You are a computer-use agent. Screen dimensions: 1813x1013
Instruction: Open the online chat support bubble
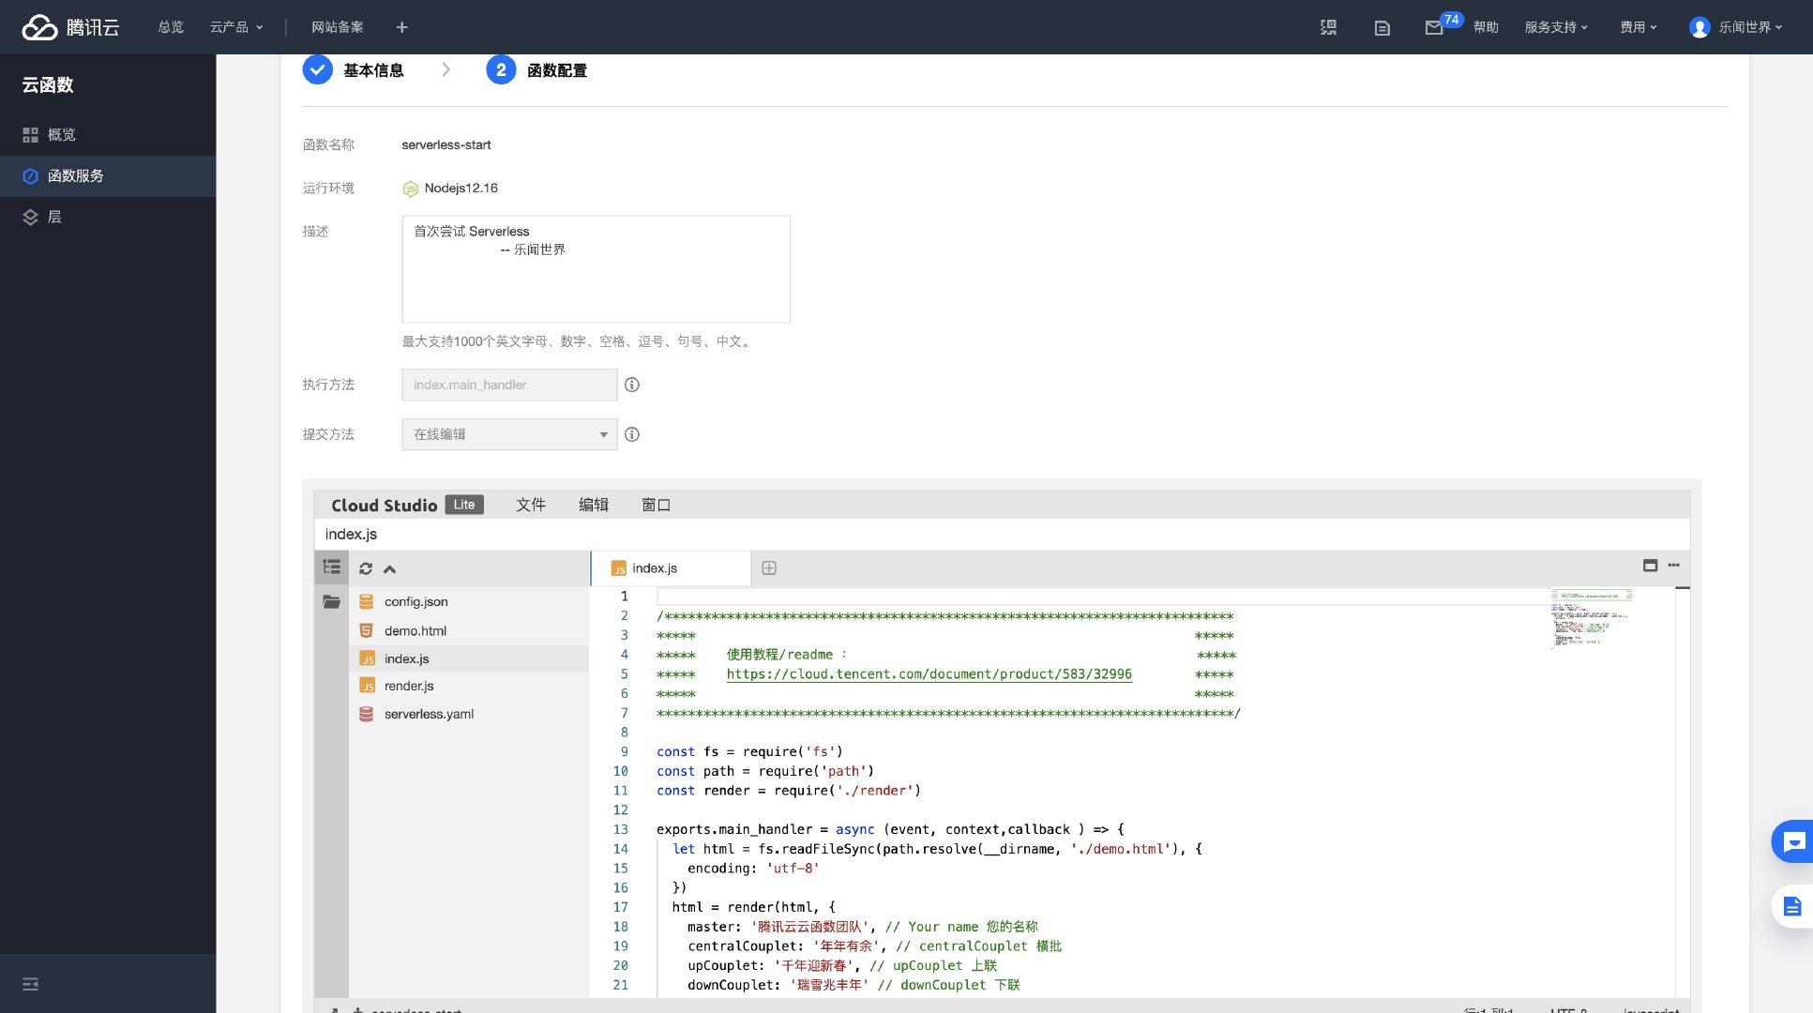(1792, 841)
